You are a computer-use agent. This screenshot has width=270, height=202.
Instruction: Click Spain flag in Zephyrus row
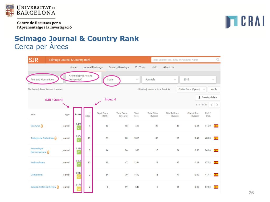[216, 126]
